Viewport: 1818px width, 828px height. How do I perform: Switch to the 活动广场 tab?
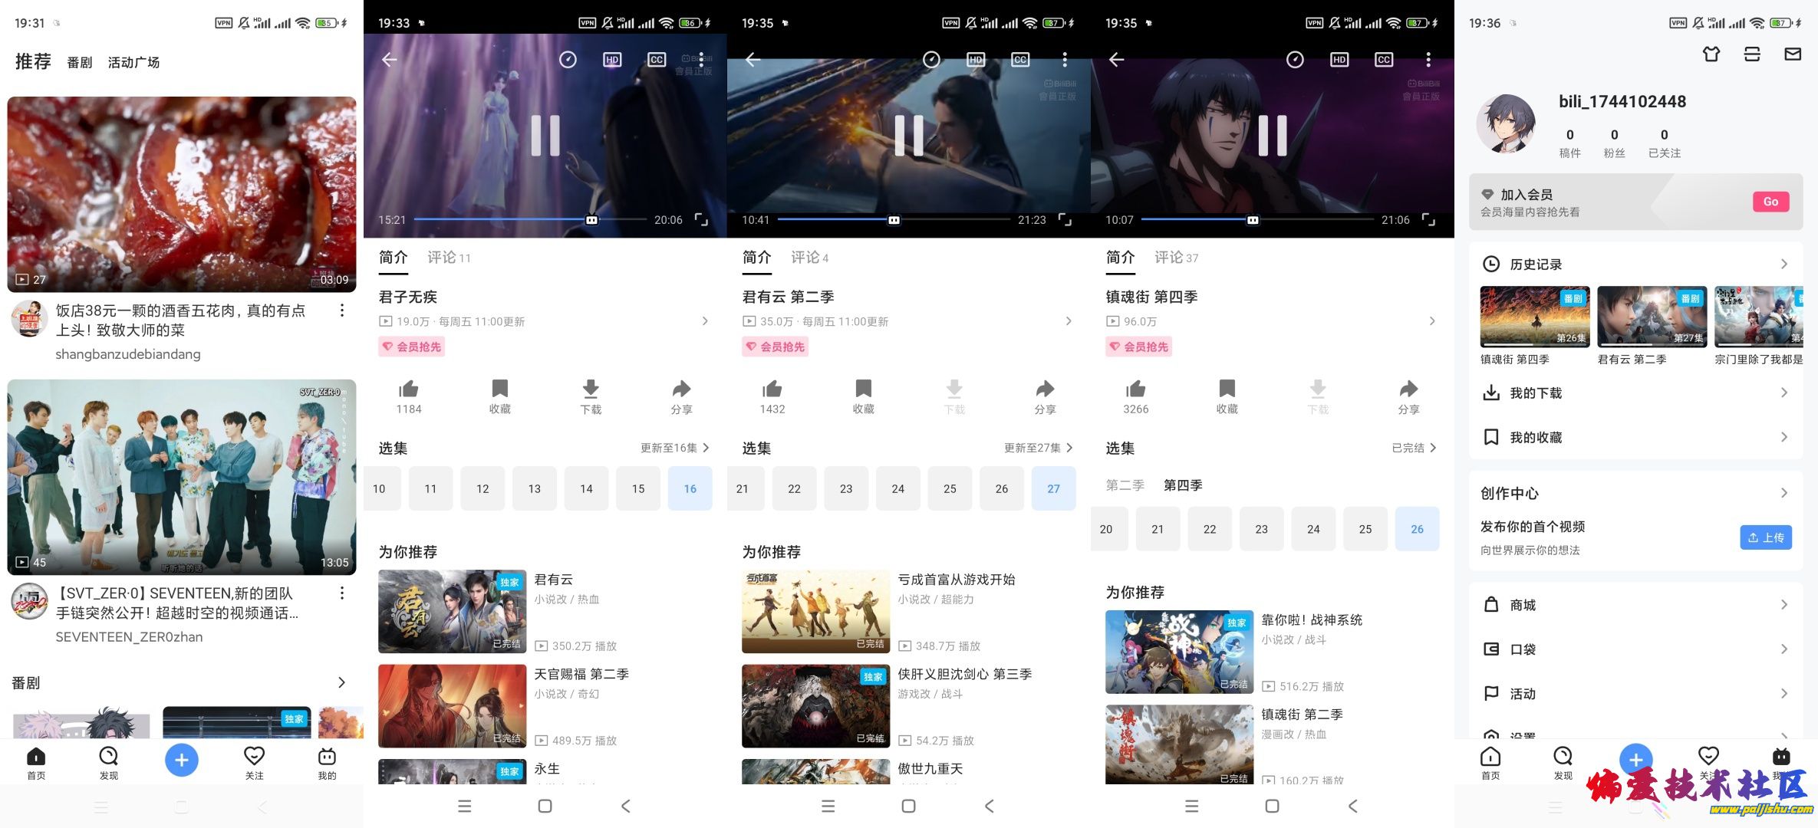pos(133,63)
